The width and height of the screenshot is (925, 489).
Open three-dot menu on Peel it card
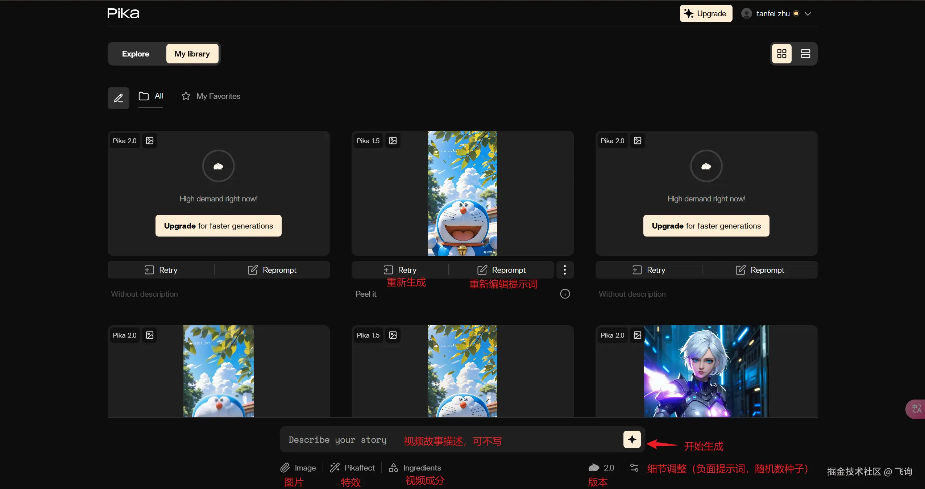[564, 270]
